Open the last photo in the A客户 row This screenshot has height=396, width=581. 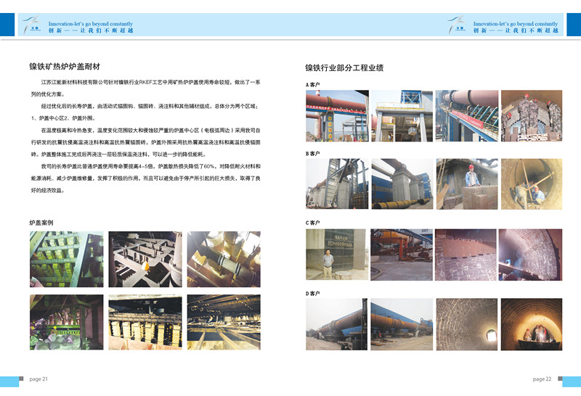pos(531,116)
